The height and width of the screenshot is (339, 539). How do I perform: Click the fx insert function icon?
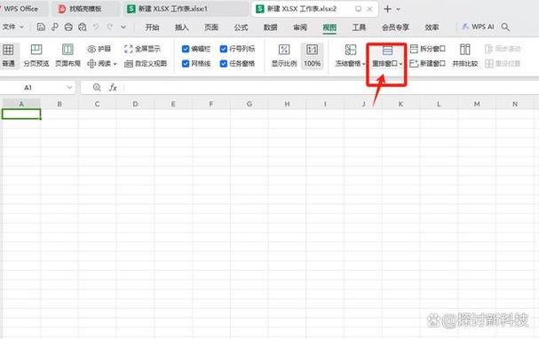point(113,88)
